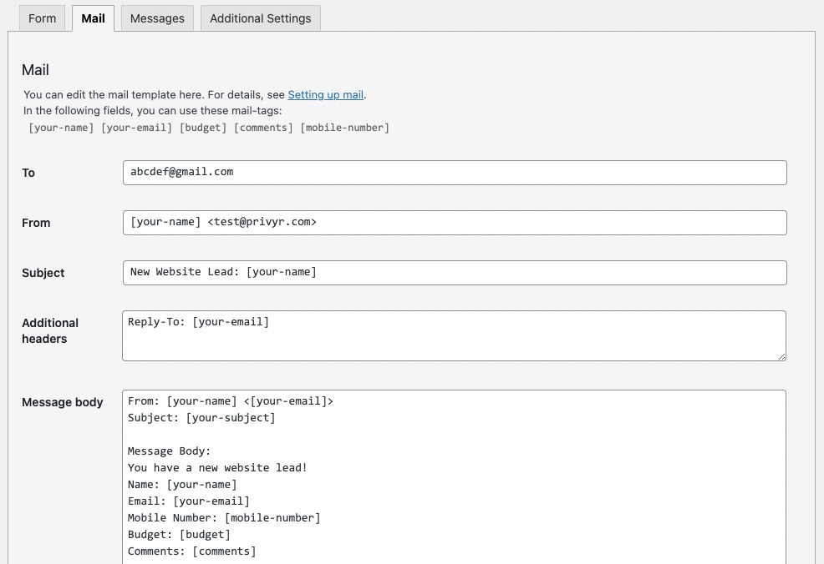
Task: Open the Setting up mail link
Action: pyautogui.click(x=326, y=95)
